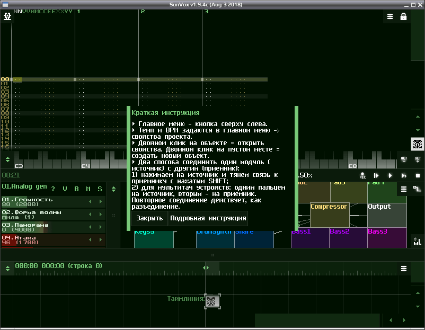This screenshot has width=425, height=330.
Task: Click timeline horizontal scroll left arrow
Action: (x=391, y=320)
